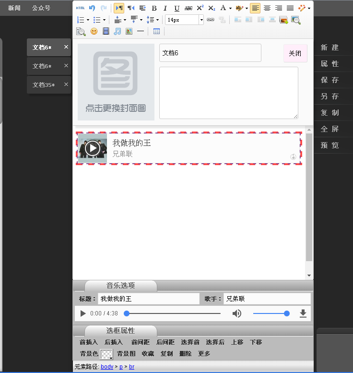Viewport: 353px width, 373px height.
Task: Click 保存 to save the document
Action: click(x=329, y=80)
